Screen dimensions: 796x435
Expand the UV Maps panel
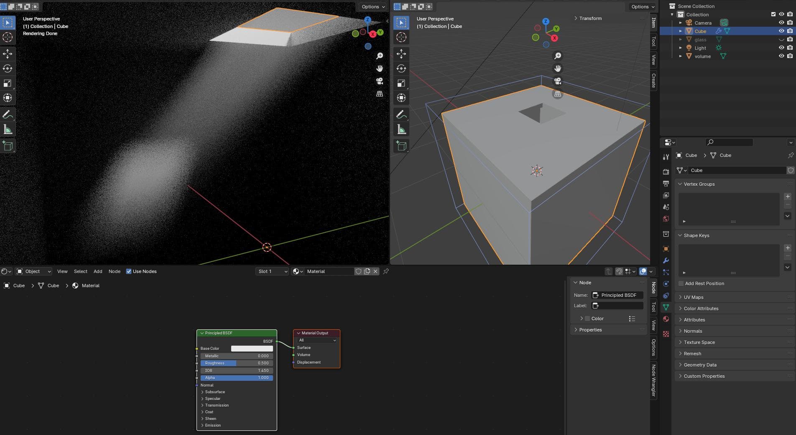[693, 297]
